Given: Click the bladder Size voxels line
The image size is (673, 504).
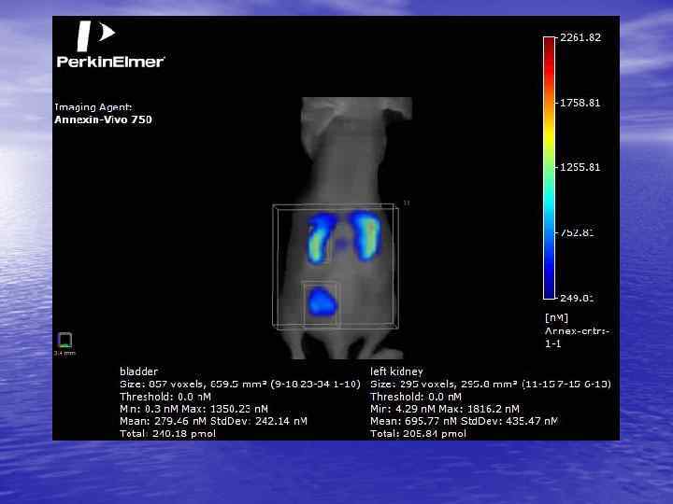Looking at the screenshot, I should 240,384.
